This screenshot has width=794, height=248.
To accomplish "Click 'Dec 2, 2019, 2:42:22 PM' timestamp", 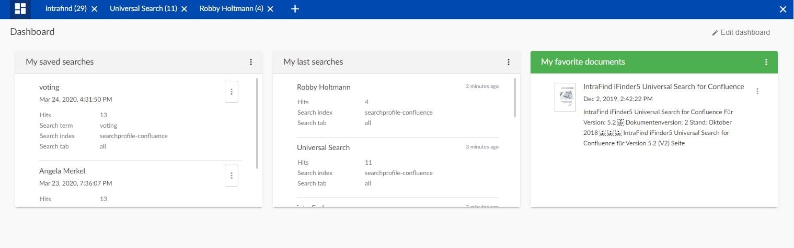I will [618, 98].
